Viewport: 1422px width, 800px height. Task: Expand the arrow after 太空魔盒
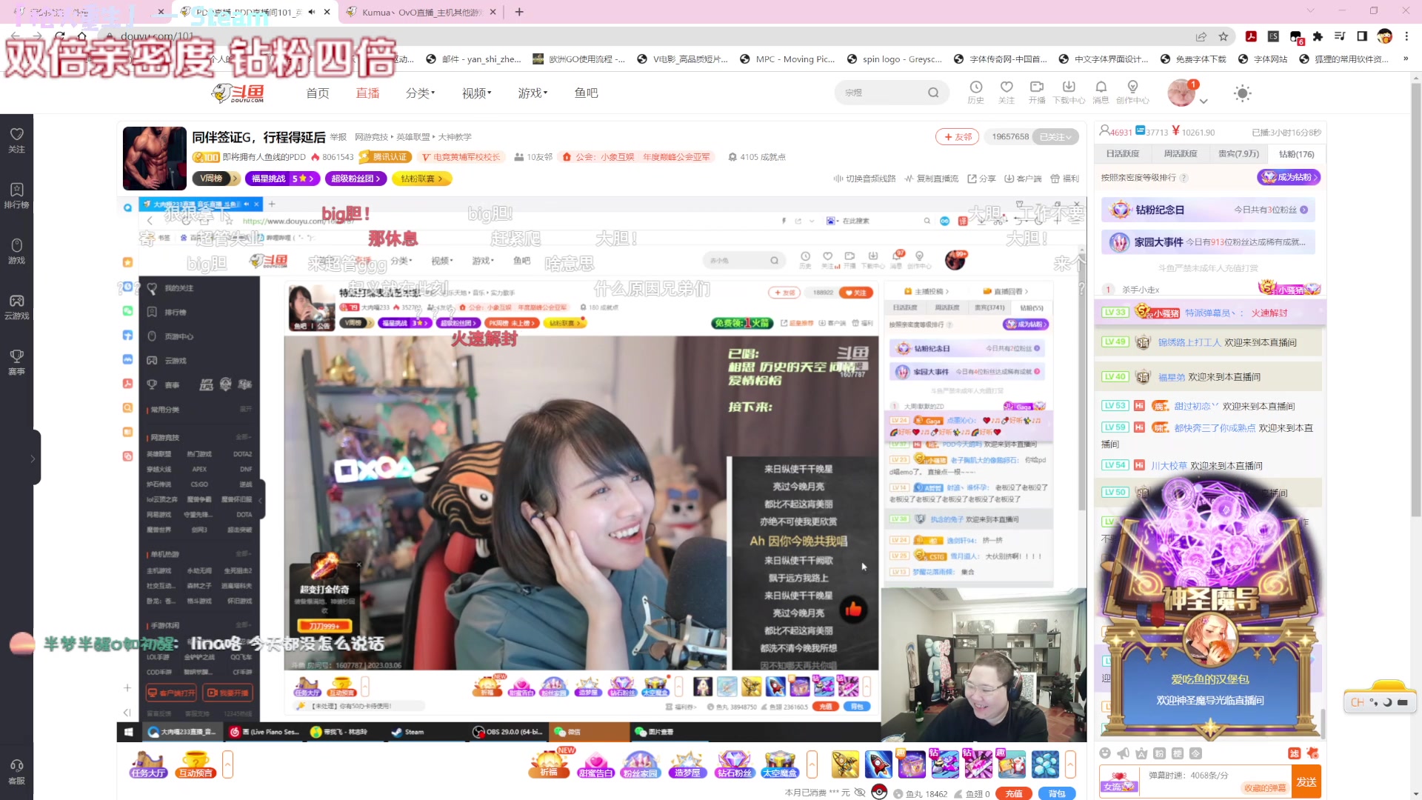point(812,764)
